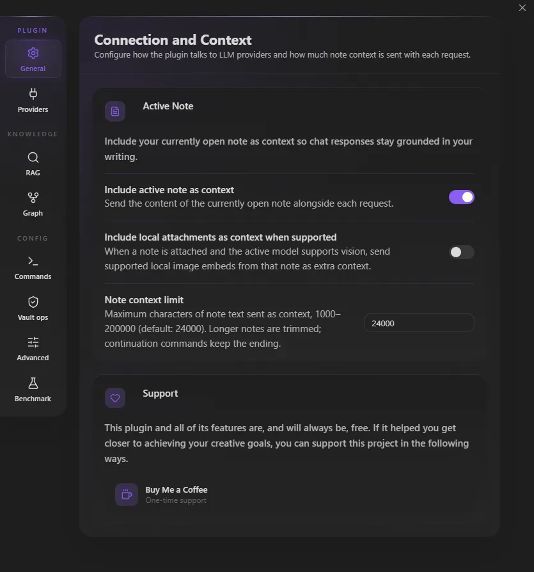The image size is (534, 572).
Task: Open the Commands terminal prompt icon
Action: coord(33,261)
